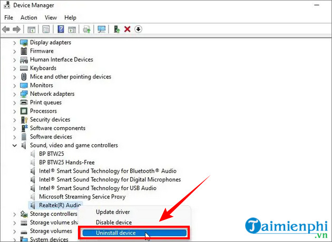Click the blue Help question mark icon
332x242 pixels.
point(61,29)
